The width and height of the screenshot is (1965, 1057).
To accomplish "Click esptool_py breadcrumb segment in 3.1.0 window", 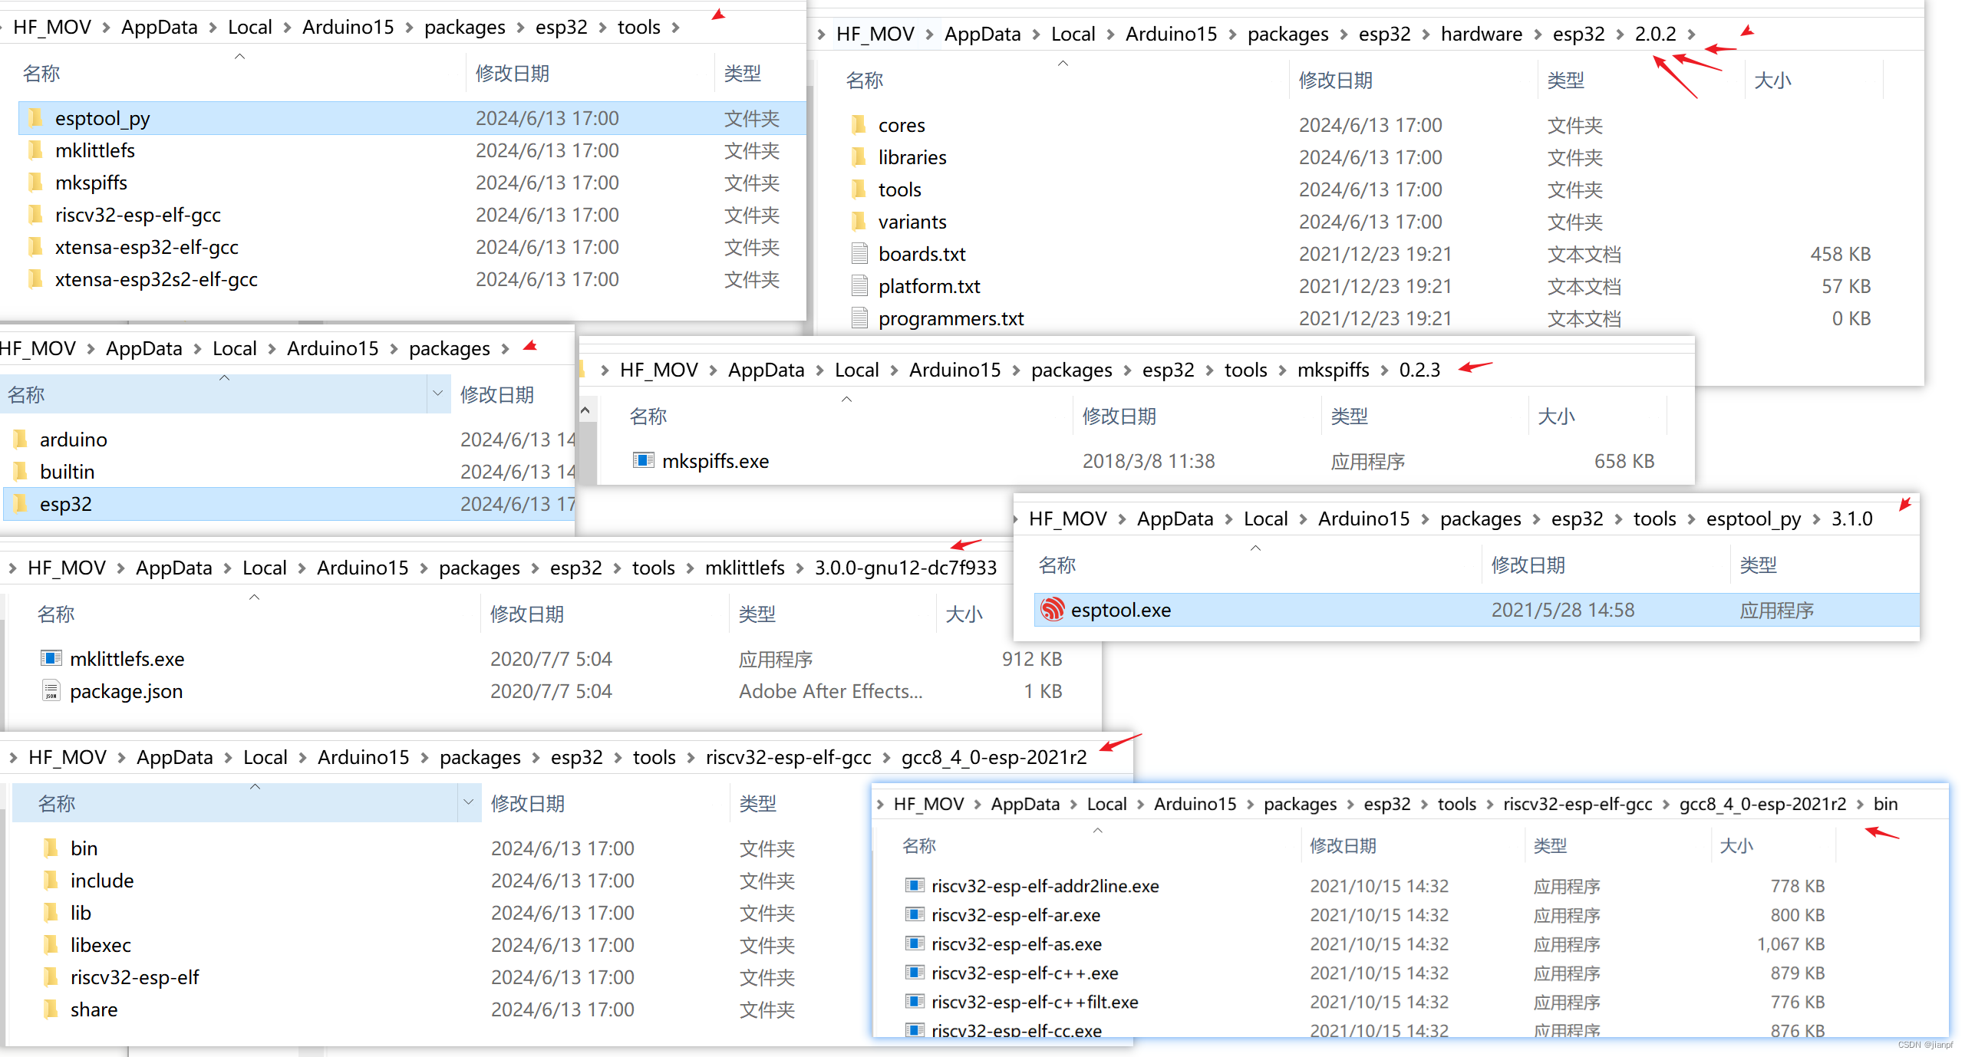I will click(x=1753, y=519).
